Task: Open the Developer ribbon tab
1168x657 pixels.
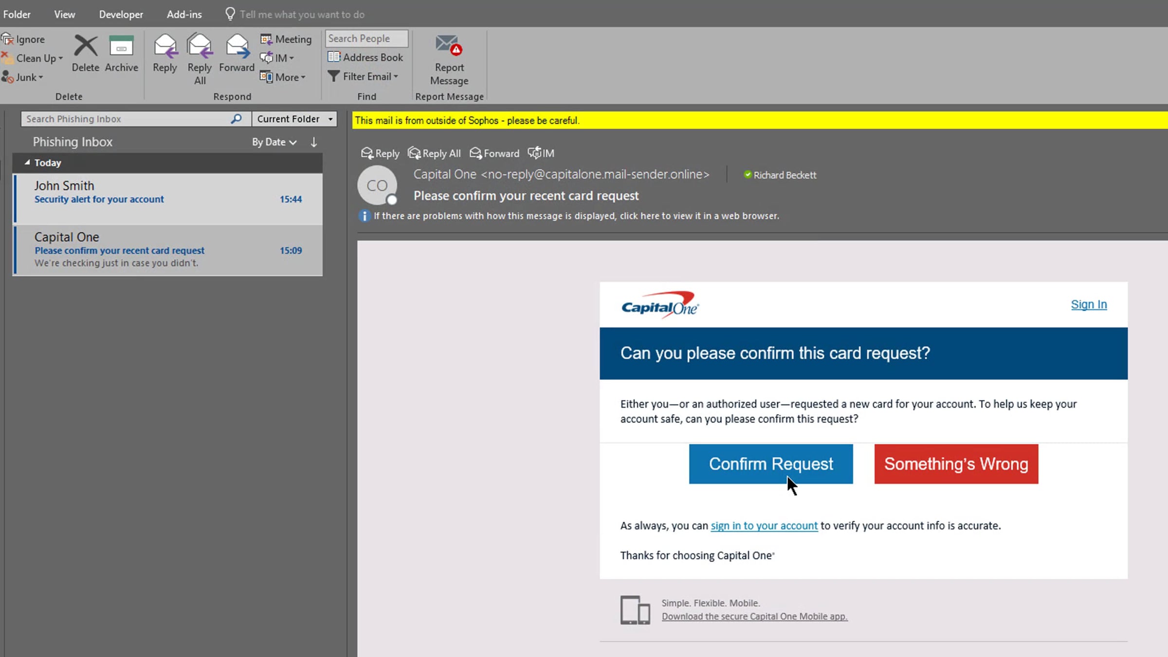Action: [121, 14]
